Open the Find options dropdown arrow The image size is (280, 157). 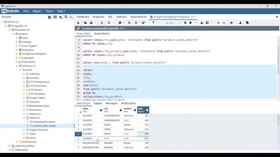[x=114, y=23]
